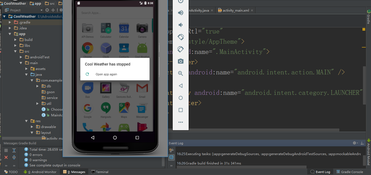Lower emulator volume with Volume Down icon
Image resolution: width=371 pixels, height=175 pixels.
click(x=181, y=25)
